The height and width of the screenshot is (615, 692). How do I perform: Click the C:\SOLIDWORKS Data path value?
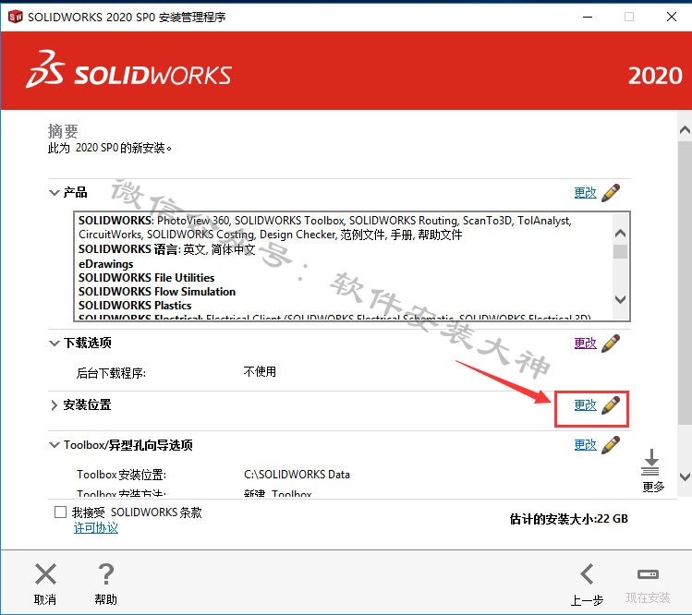pos(297,475)
